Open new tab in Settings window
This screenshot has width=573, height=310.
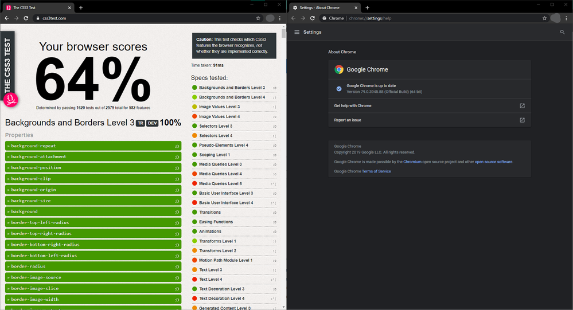[x=367, y=7]
